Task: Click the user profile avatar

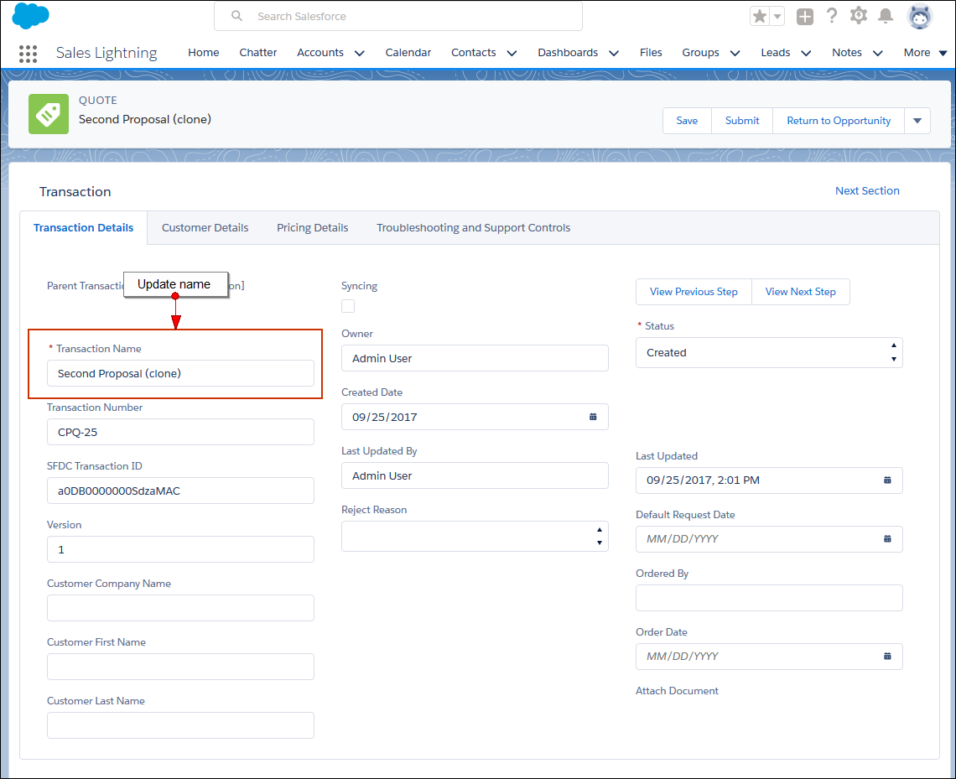Action: click(x=919, y=17)
